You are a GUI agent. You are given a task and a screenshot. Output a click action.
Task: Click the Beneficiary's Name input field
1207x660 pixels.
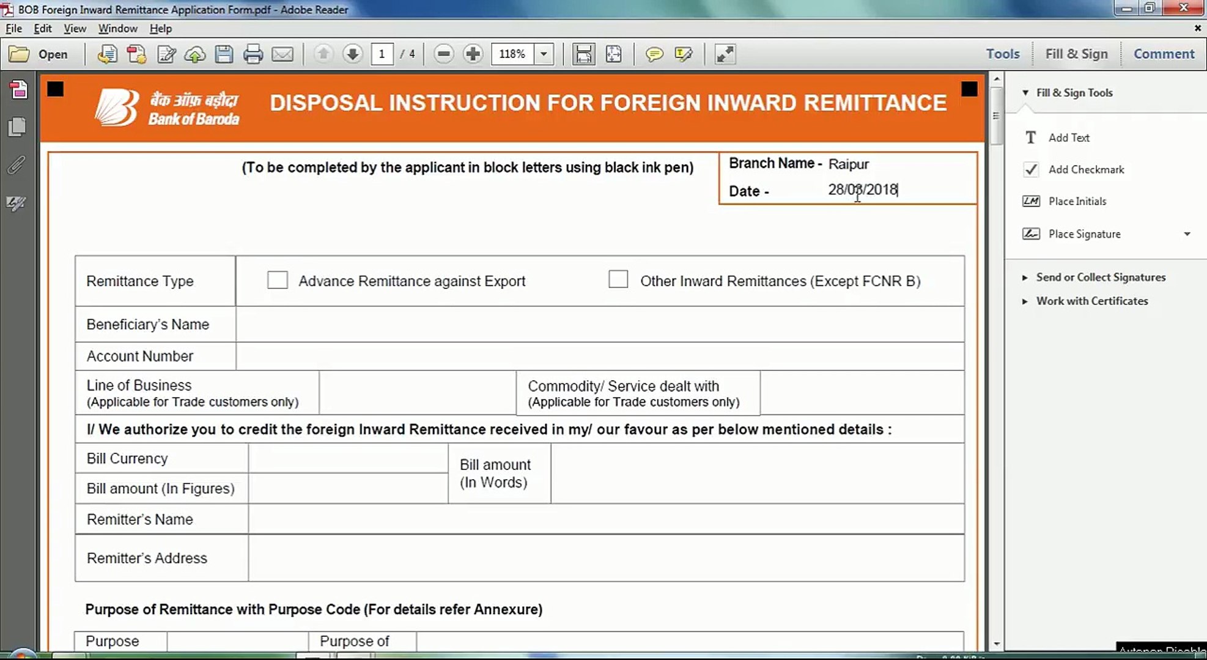(x=599, y=324)
